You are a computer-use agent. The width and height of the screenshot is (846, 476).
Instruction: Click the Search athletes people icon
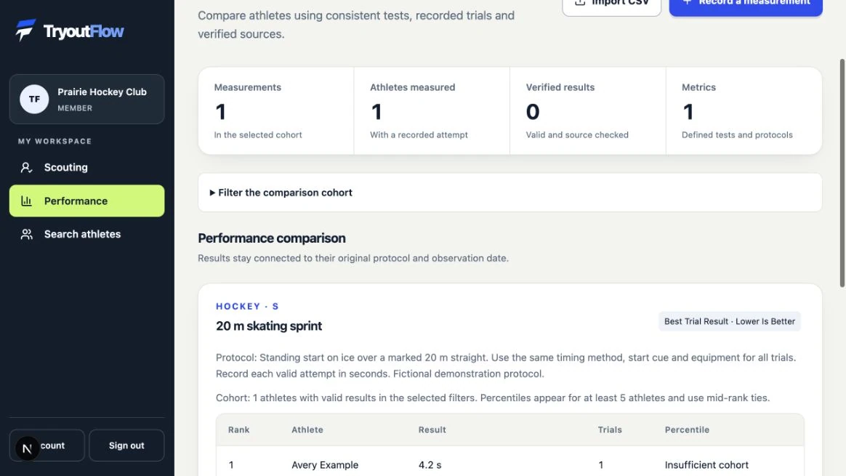[26, 234]
